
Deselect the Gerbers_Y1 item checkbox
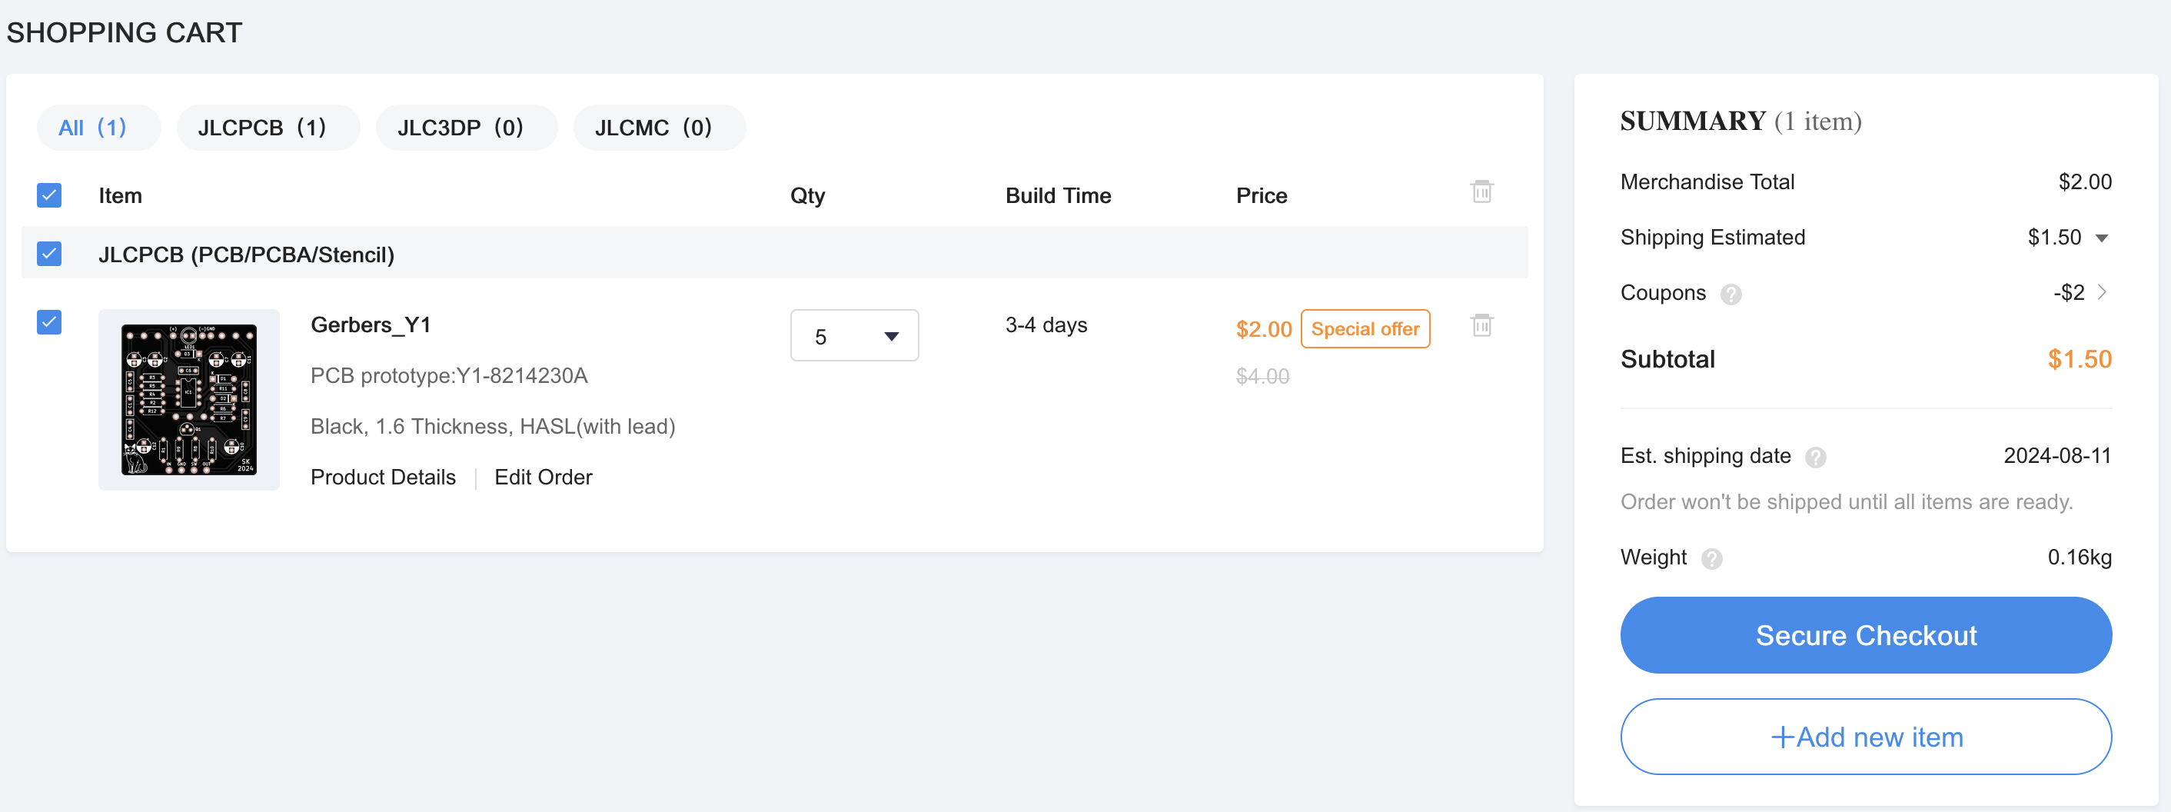[x=49, y=322]
